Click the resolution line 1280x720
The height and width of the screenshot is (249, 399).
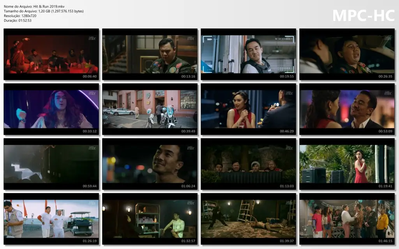pyautogui.click(x=20, y=16)
